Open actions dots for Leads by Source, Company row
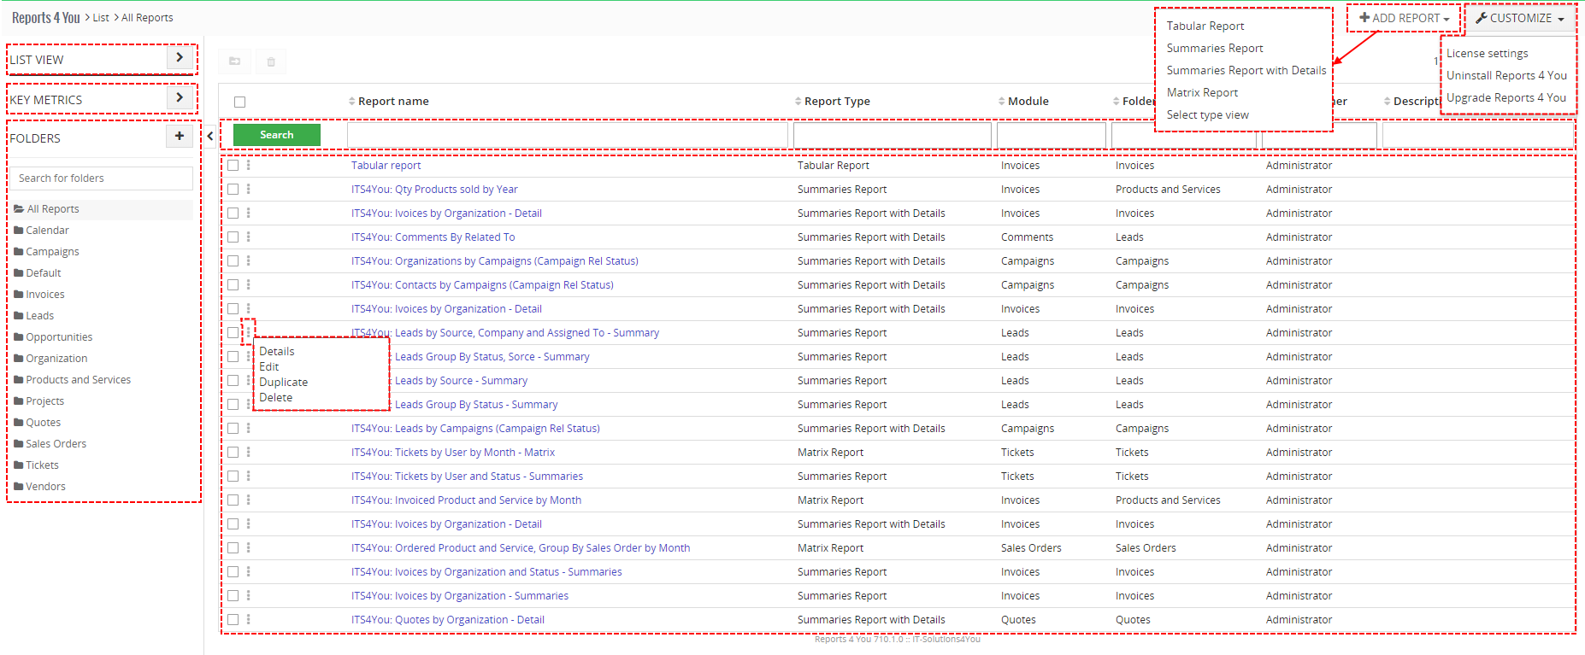This screenshot has width=1585, height=655. pyautogui.click(x=249, y=333)
